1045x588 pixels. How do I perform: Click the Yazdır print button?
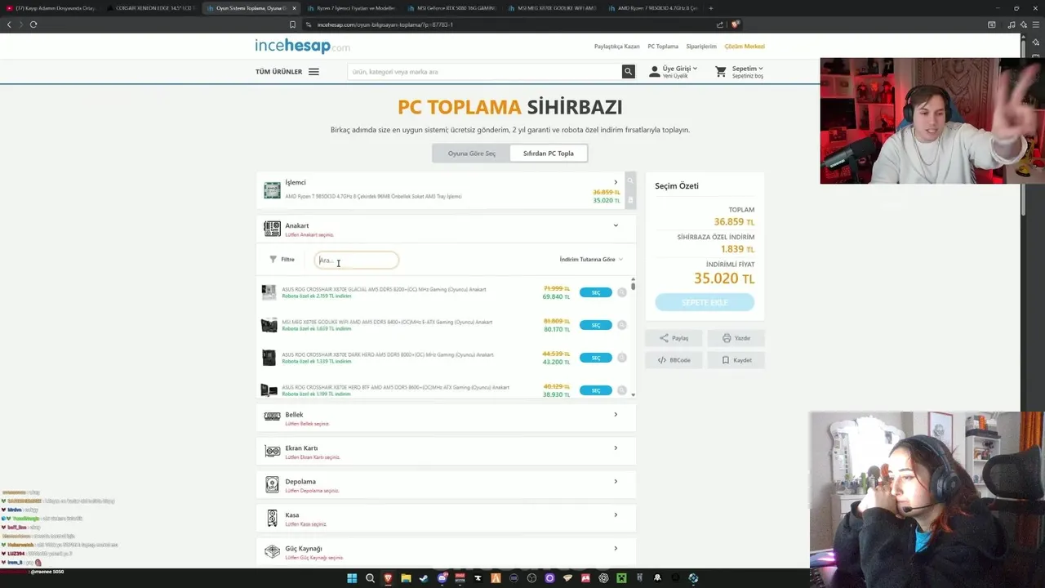pos(736,338)
